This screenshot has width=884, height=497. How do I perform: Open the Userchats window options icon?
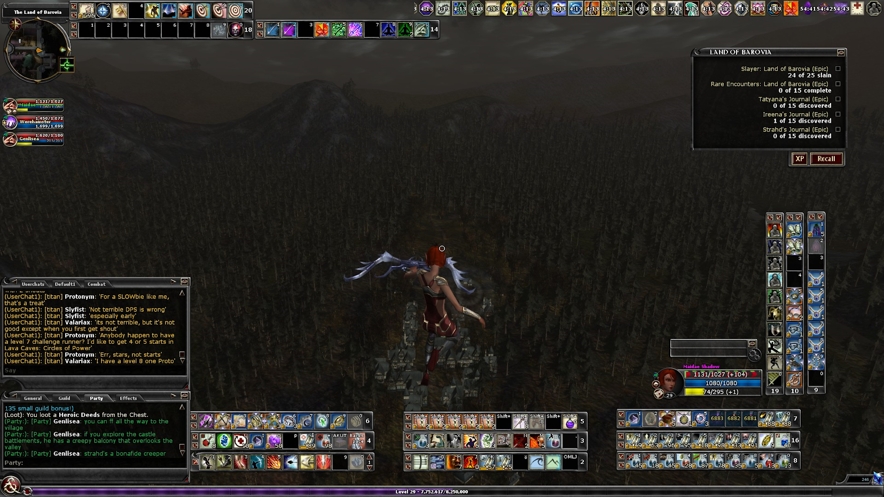click(x=184, y=281)
